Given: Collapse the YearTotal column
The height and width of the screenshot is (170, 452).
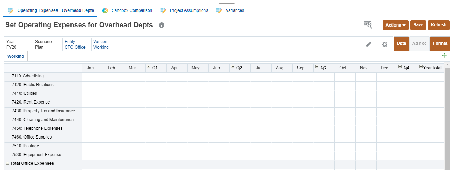Looking at the screenshot, I should tap(421, 67).
